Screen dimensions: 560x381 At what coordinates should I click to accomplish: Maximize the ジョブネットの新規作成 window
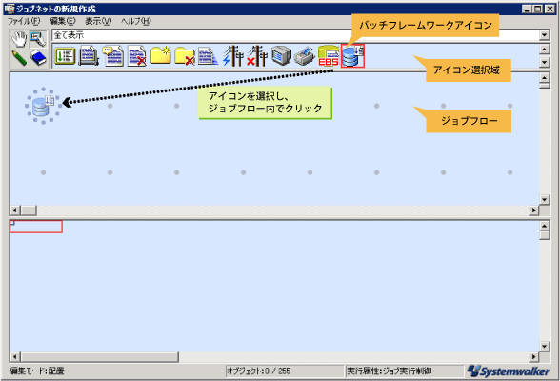pos(538,9)
